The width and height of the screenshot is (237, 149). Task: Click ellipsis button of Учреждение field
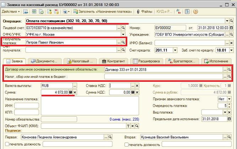[x=227, y=34]
